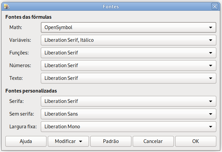Confirm with the OK button
Image resolution: width=222 pixels, height=152 pixels.
[x=196, y=141]
